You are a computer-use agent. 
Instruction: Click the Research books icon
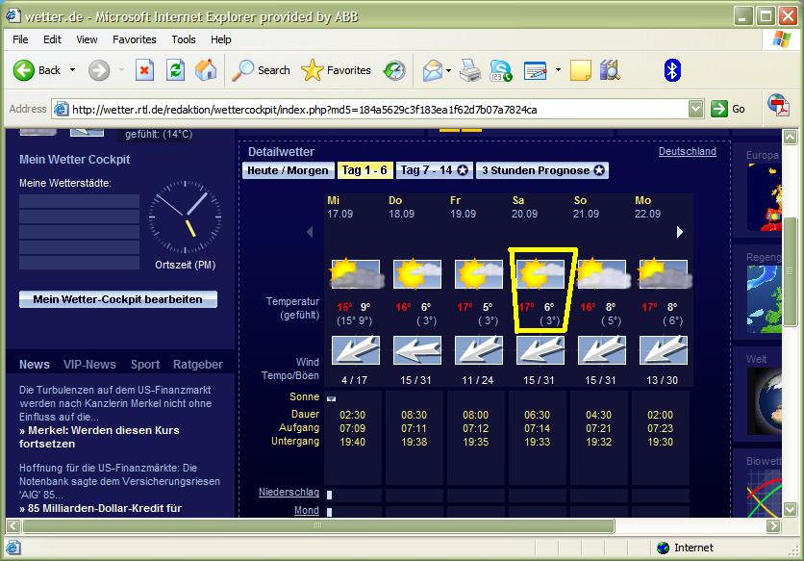point(610,70)
